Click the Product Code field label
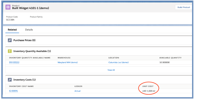This screenshot has height=99, width=197. (x=12, y=17)
